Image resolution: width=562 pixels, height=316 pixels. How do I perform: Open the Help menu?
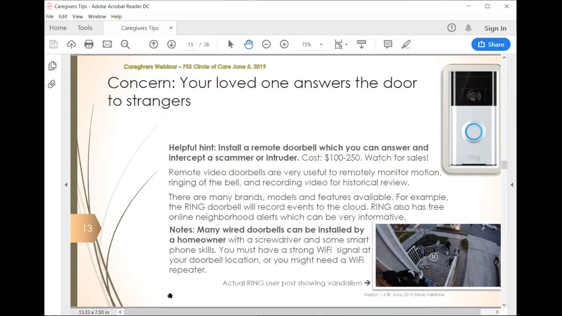[116, 17]
